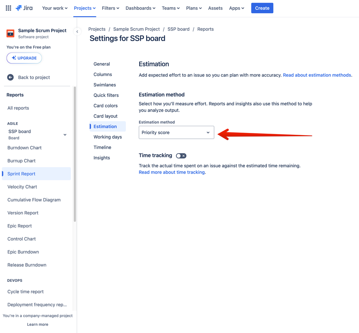Select the Card layout settings tab
This screenshot has width=359, height=333.
pyautogui.click(x=105, y=116)
